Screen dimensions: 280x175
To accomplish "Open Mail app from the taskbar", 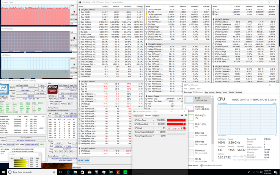I will point(90,172).
